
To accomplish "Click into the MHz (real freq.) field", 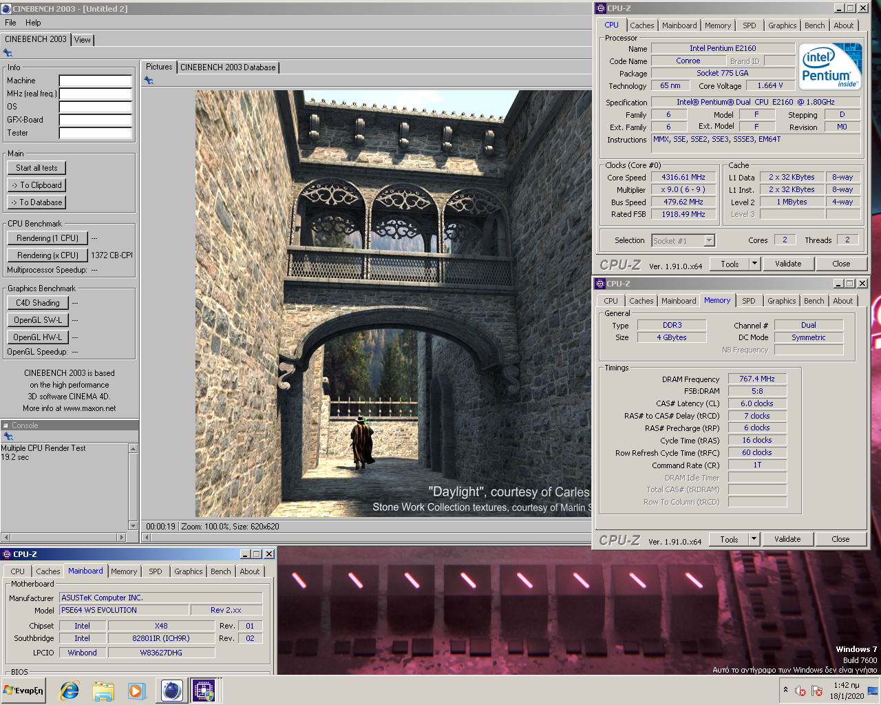I will coord(96,94).
